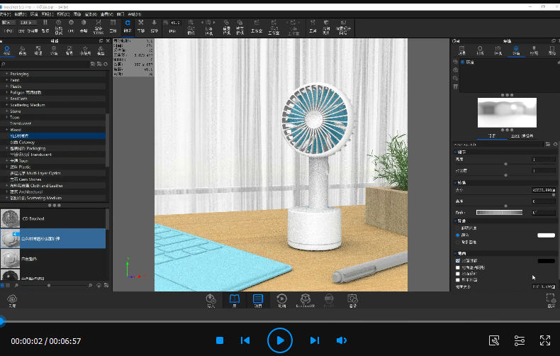The width and height of the screenshot is (560, 356).
Task: Click the fullscreen icon in video player
Action: click(x=545, y=340)
